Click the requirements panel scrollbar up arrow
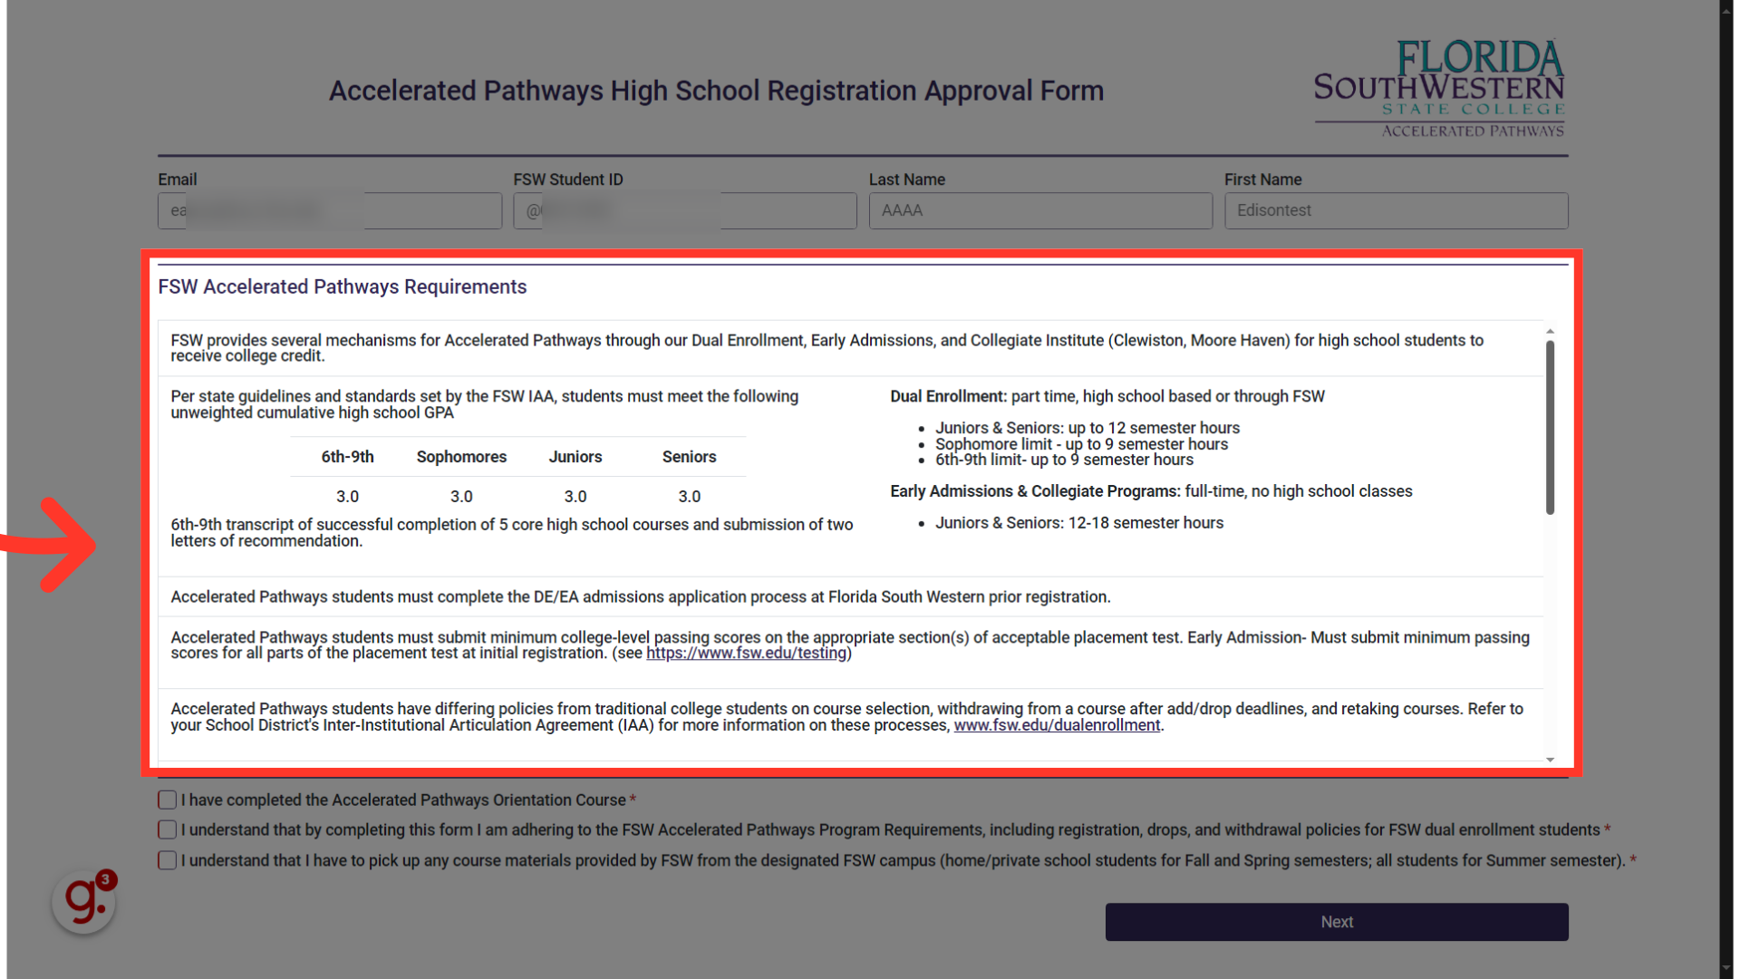 click(1551, 331)
